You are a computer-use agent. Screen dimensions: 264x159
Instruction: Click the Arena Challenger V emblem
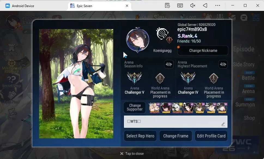click(x=134, y=78)
